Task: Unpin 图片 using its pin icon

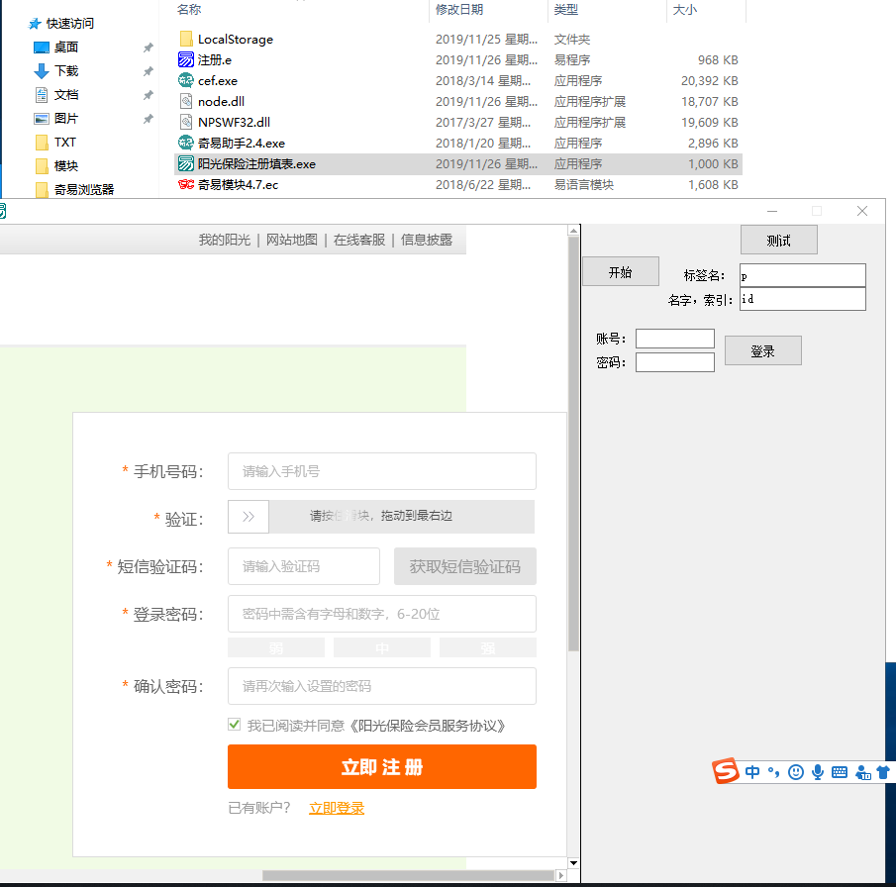Action: click(x=148, y=119)
